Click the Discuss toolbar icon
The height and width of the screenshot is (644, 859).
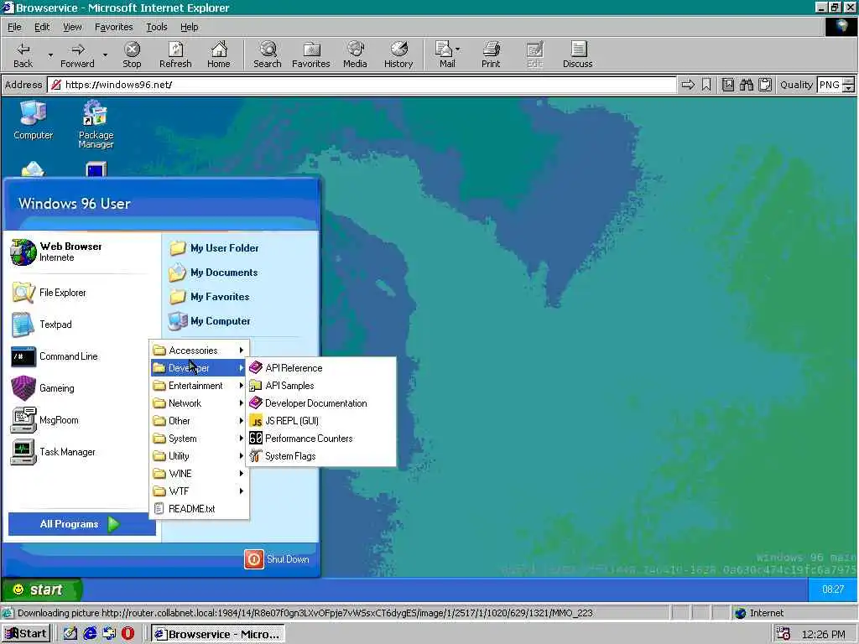click(x=577, y=55)
